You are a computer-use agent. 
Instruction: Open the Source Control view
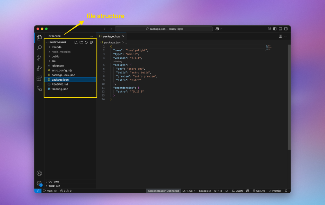pyautogui.click(x=39, y=58)
